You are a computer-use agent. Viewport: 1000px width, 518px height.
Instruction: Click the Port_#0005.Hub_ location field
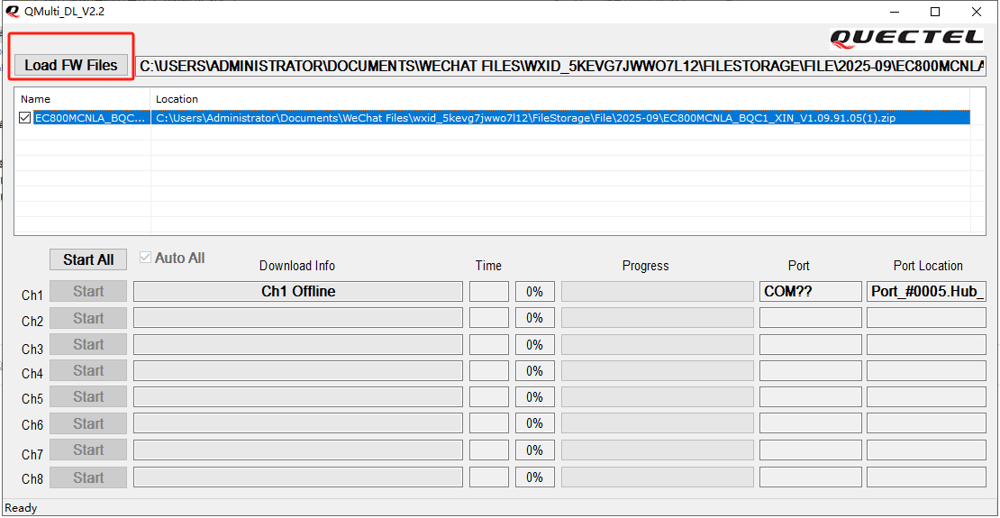927,292
